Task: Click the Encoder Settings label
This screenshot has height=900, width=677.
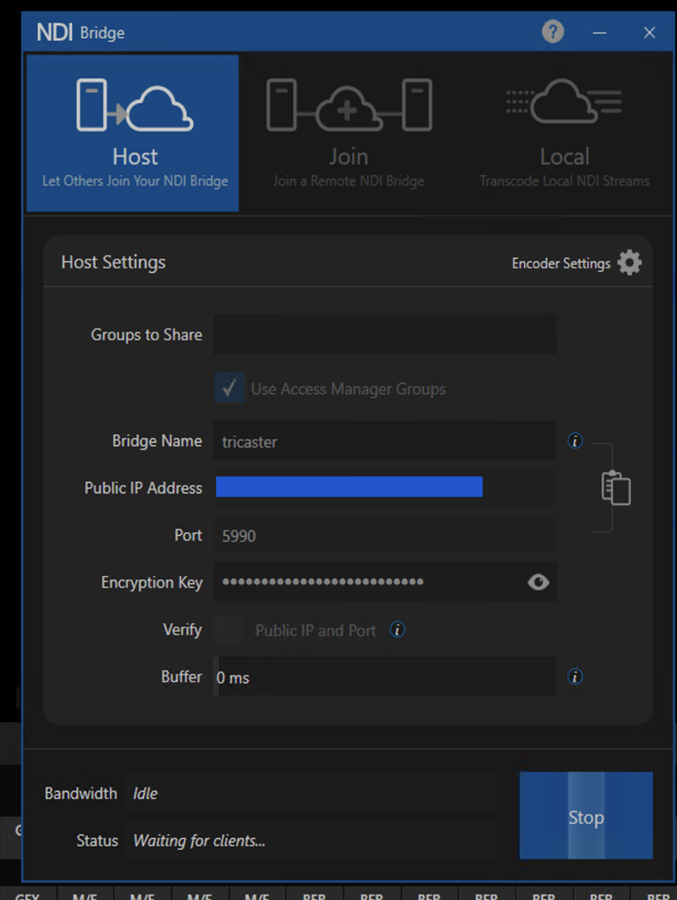Action: (x=561, y=263)
